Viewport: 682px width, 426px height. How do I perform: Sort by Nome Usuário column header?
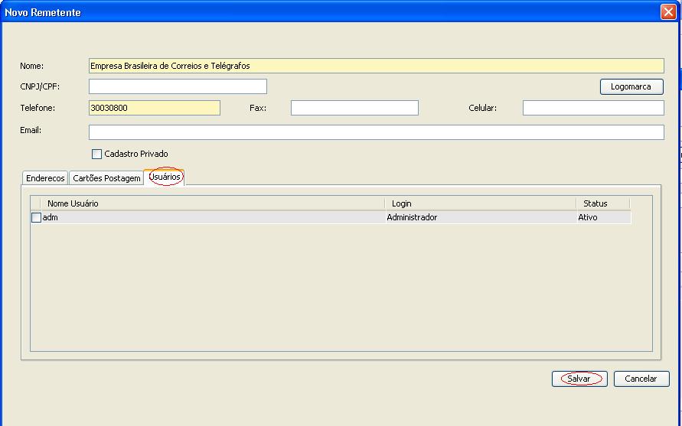[213, 203]
